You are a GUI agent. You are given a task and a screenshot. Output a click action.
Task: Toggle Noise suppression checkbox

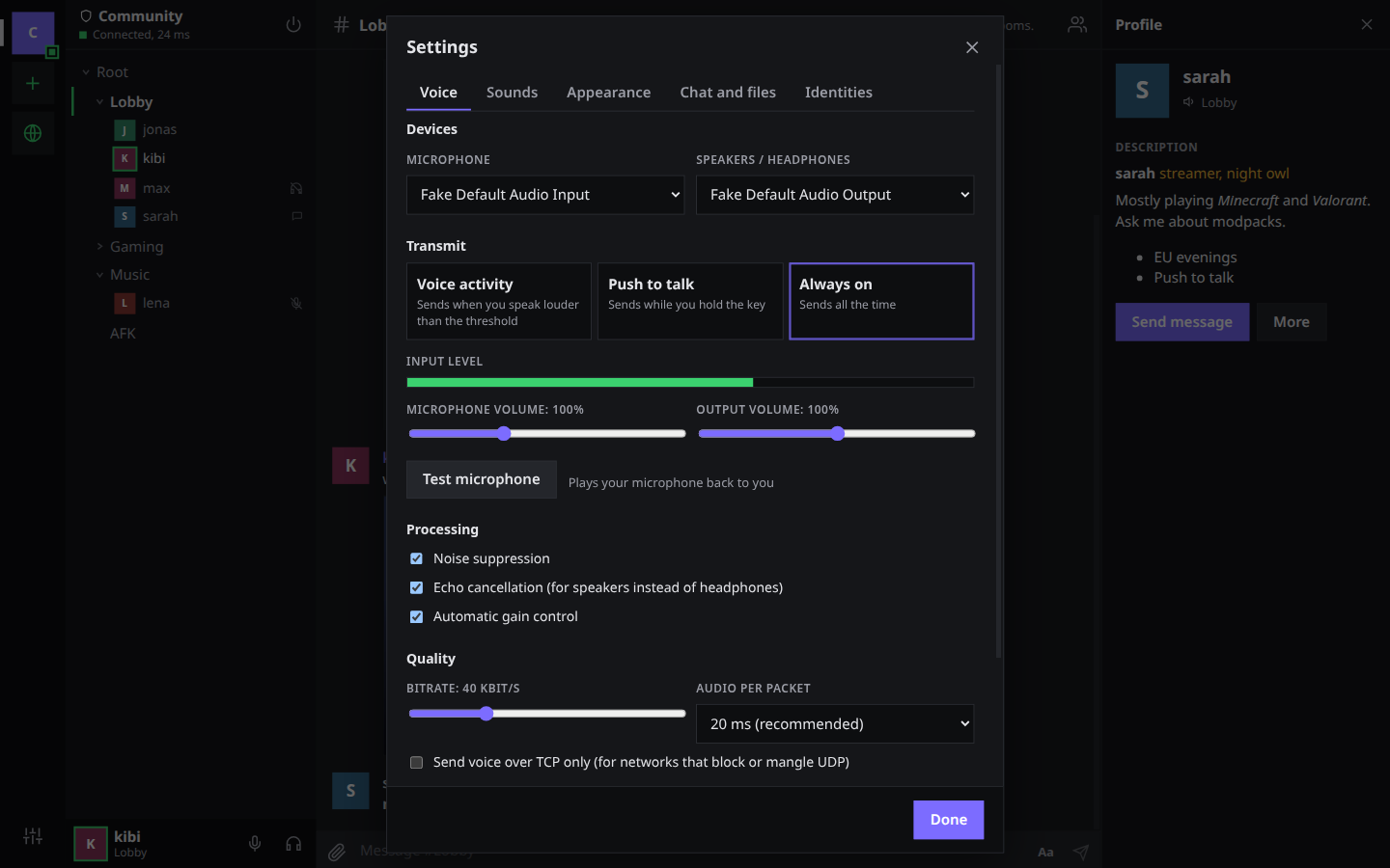click(416, 558)
